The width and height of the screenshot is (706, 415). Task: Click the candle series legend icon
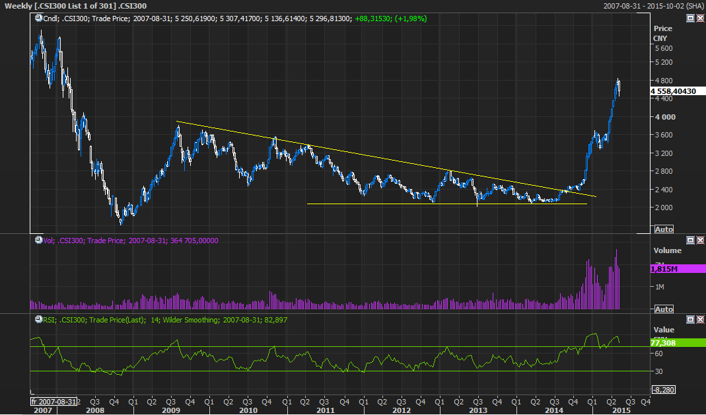[39, 19]
